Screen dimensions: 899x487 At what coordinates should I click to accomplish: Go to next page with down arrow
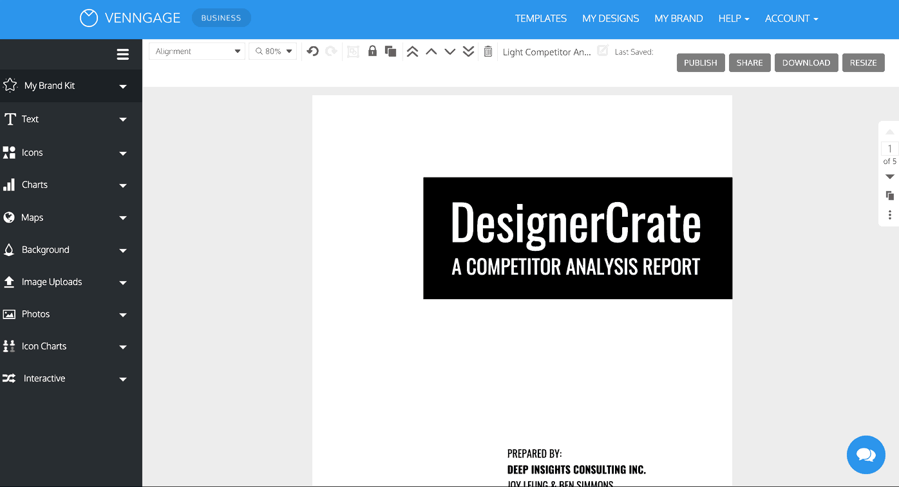[x=890, y=177]
